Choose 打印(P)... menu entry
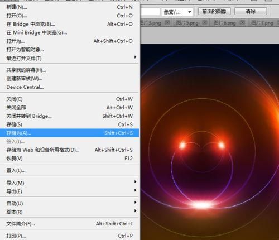279x240 pixels. [x=69, y=236]
